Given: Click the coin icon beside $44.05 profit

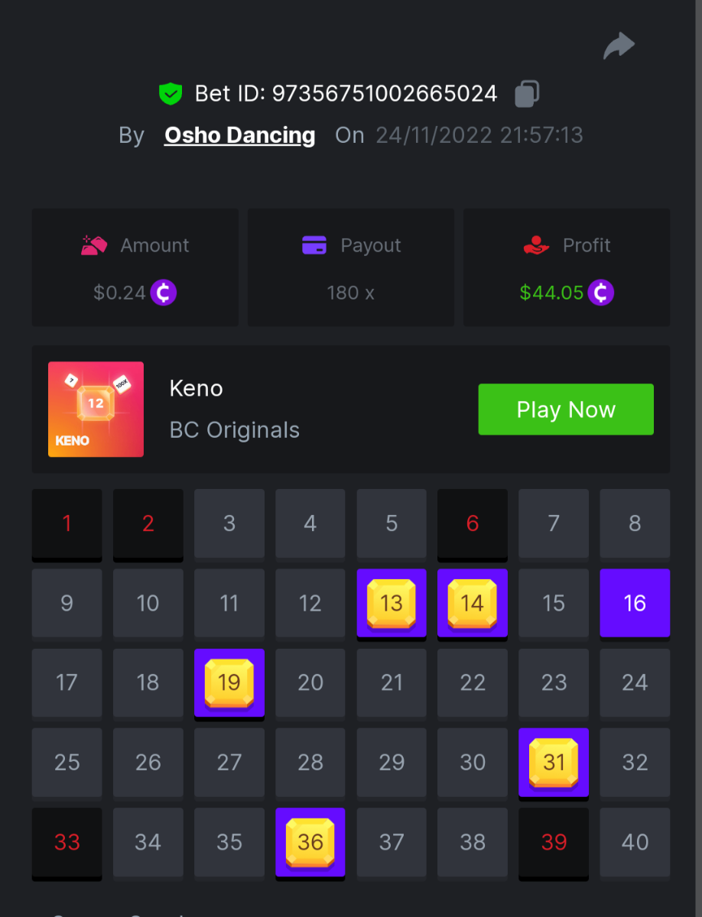Looking at the screenshot, I should pos(601,293).
